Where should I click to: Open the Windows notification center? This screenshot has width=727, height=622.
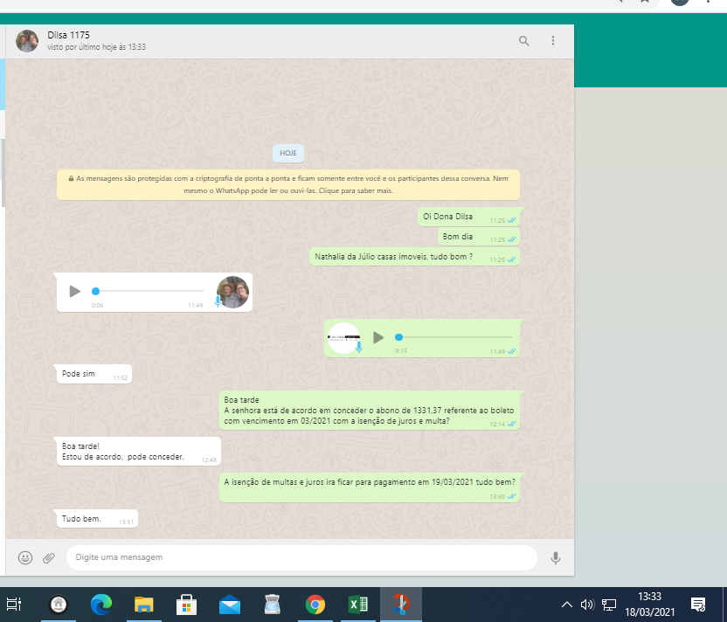pos(698,604)
